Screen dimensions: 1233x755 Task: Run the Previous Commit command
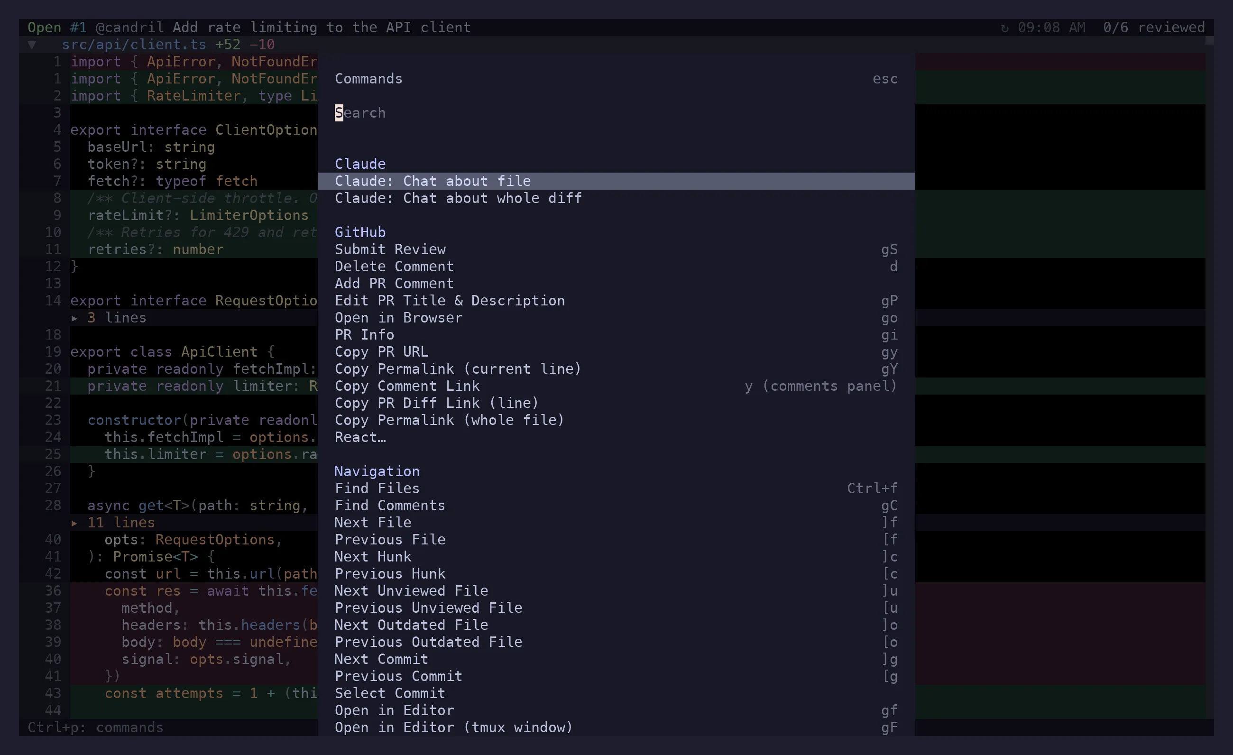tap(616, 676)
